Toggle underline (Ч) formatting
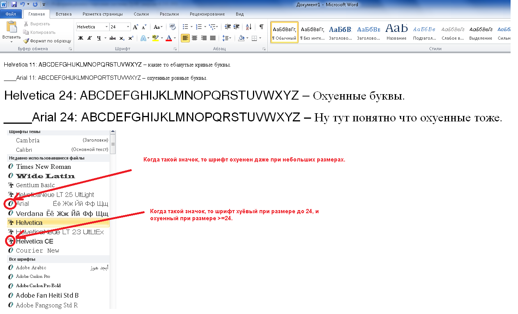The height and width of the screenshot is (314, 518). tap(99, 38)
